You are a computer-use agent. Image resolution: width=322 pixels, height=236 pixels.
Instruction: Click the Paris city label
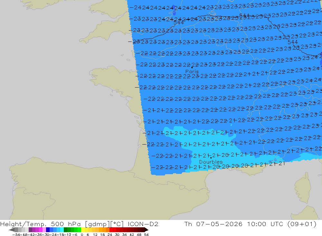click(x=192, y=71)
